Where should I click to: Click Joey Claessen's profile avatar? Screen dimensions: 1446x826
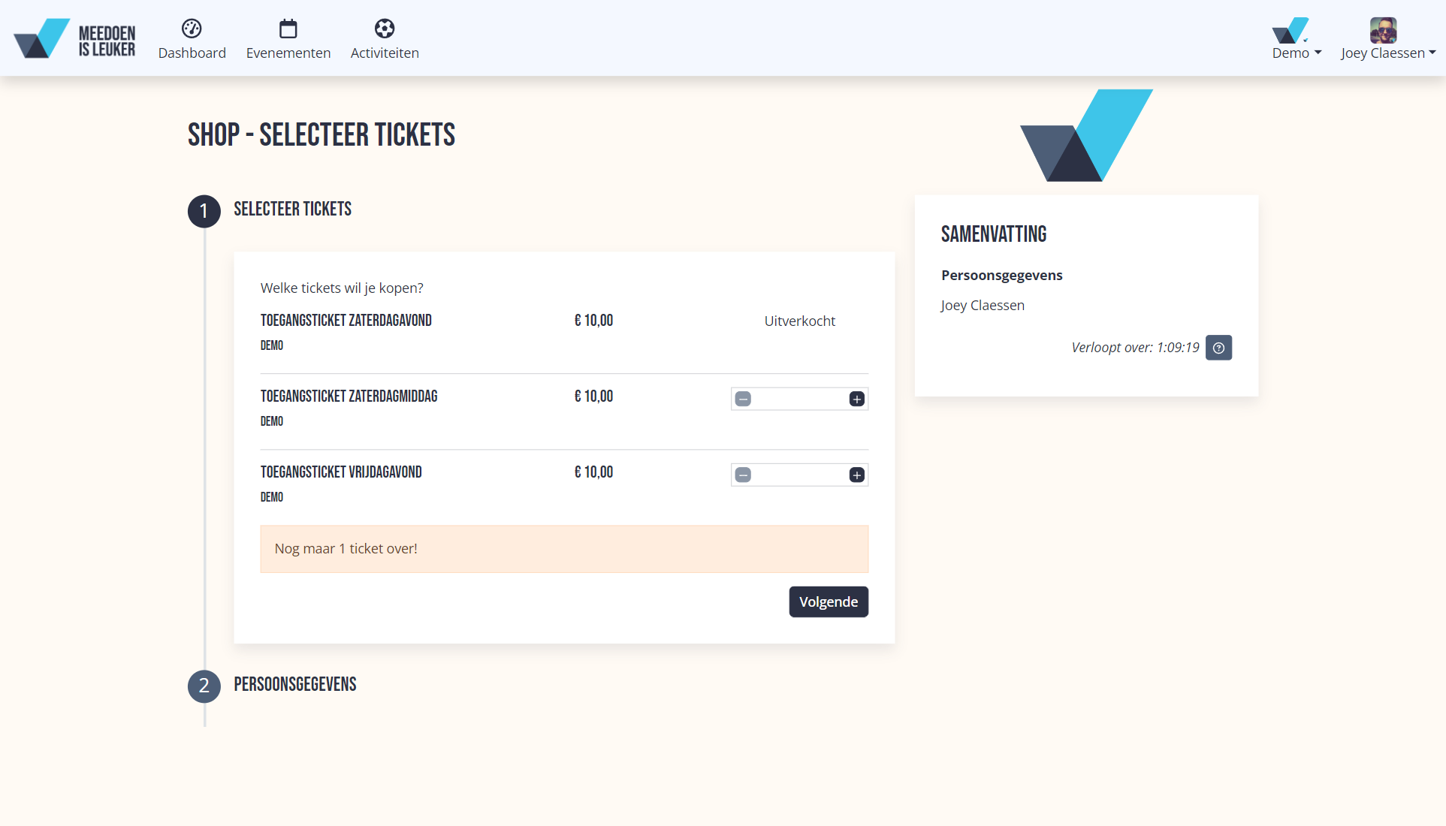[1383, 31]
